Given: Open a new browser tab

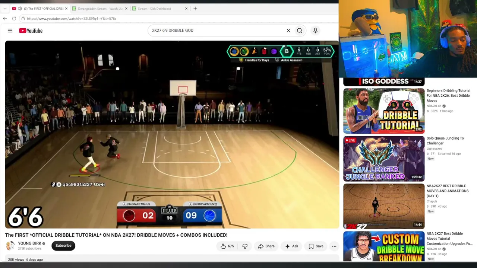Looking at the screenshot, I should coord(195,9).
